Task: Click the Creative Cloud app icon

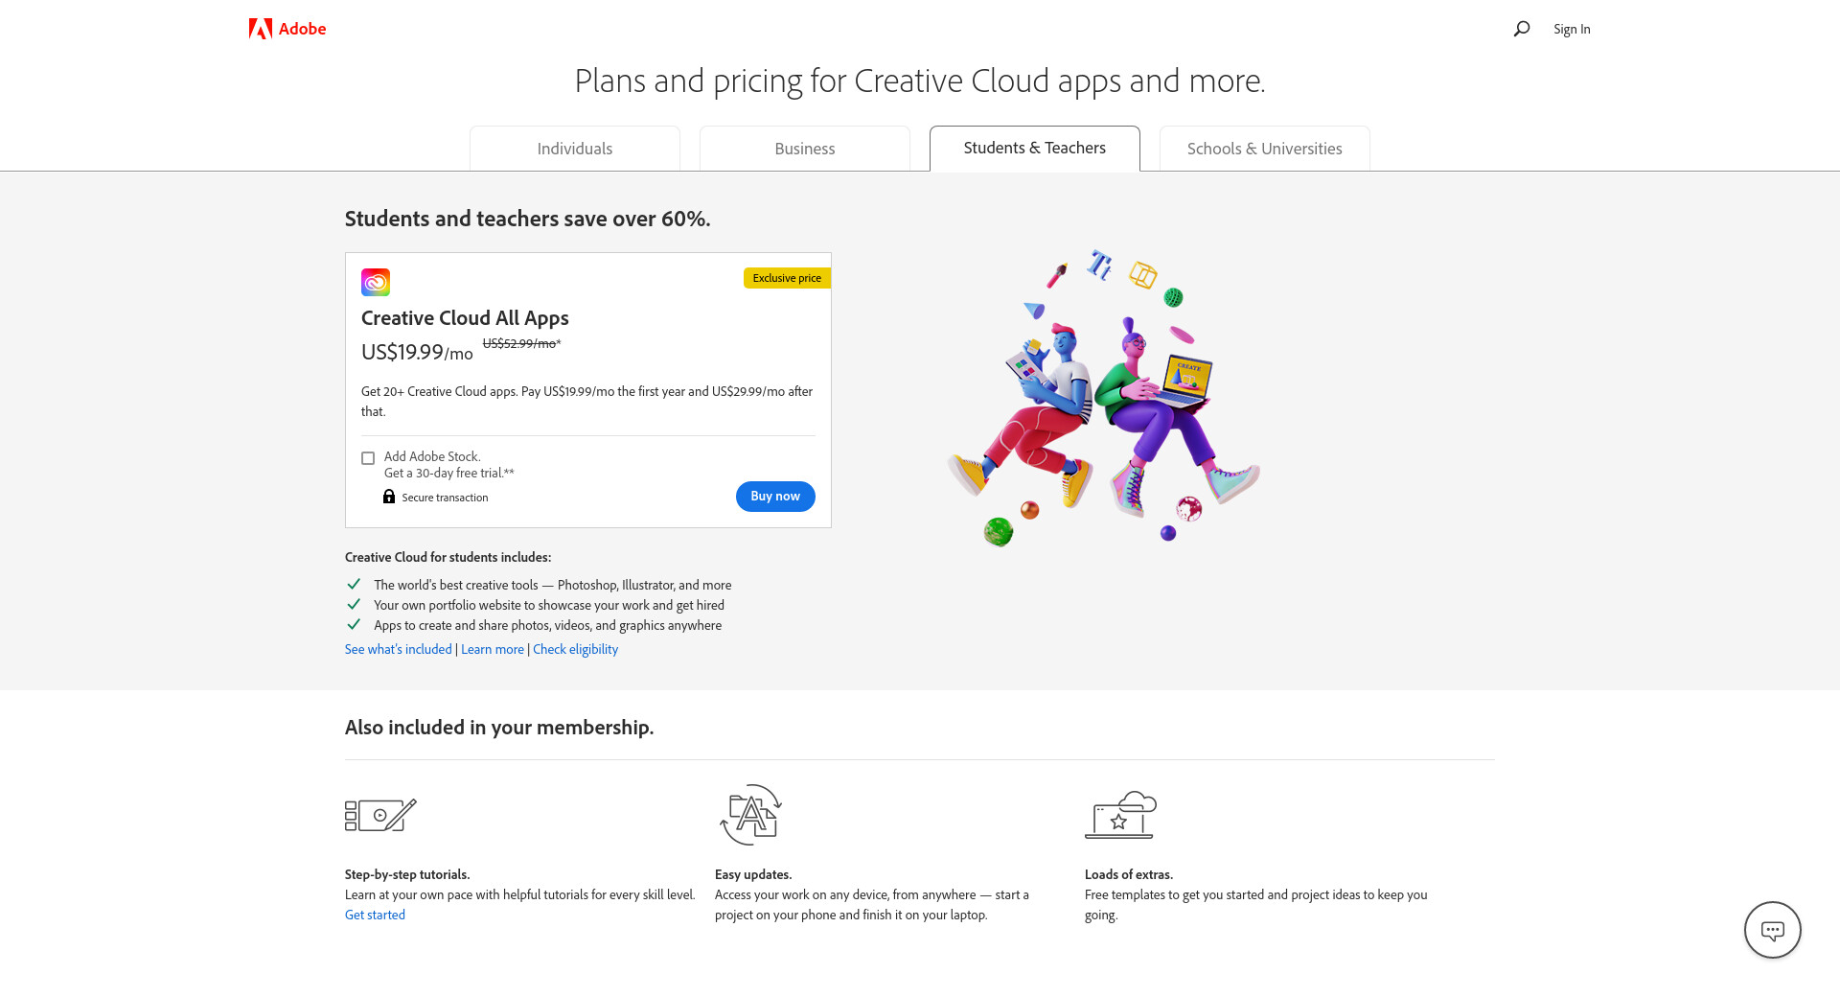Action: (376, 282)
